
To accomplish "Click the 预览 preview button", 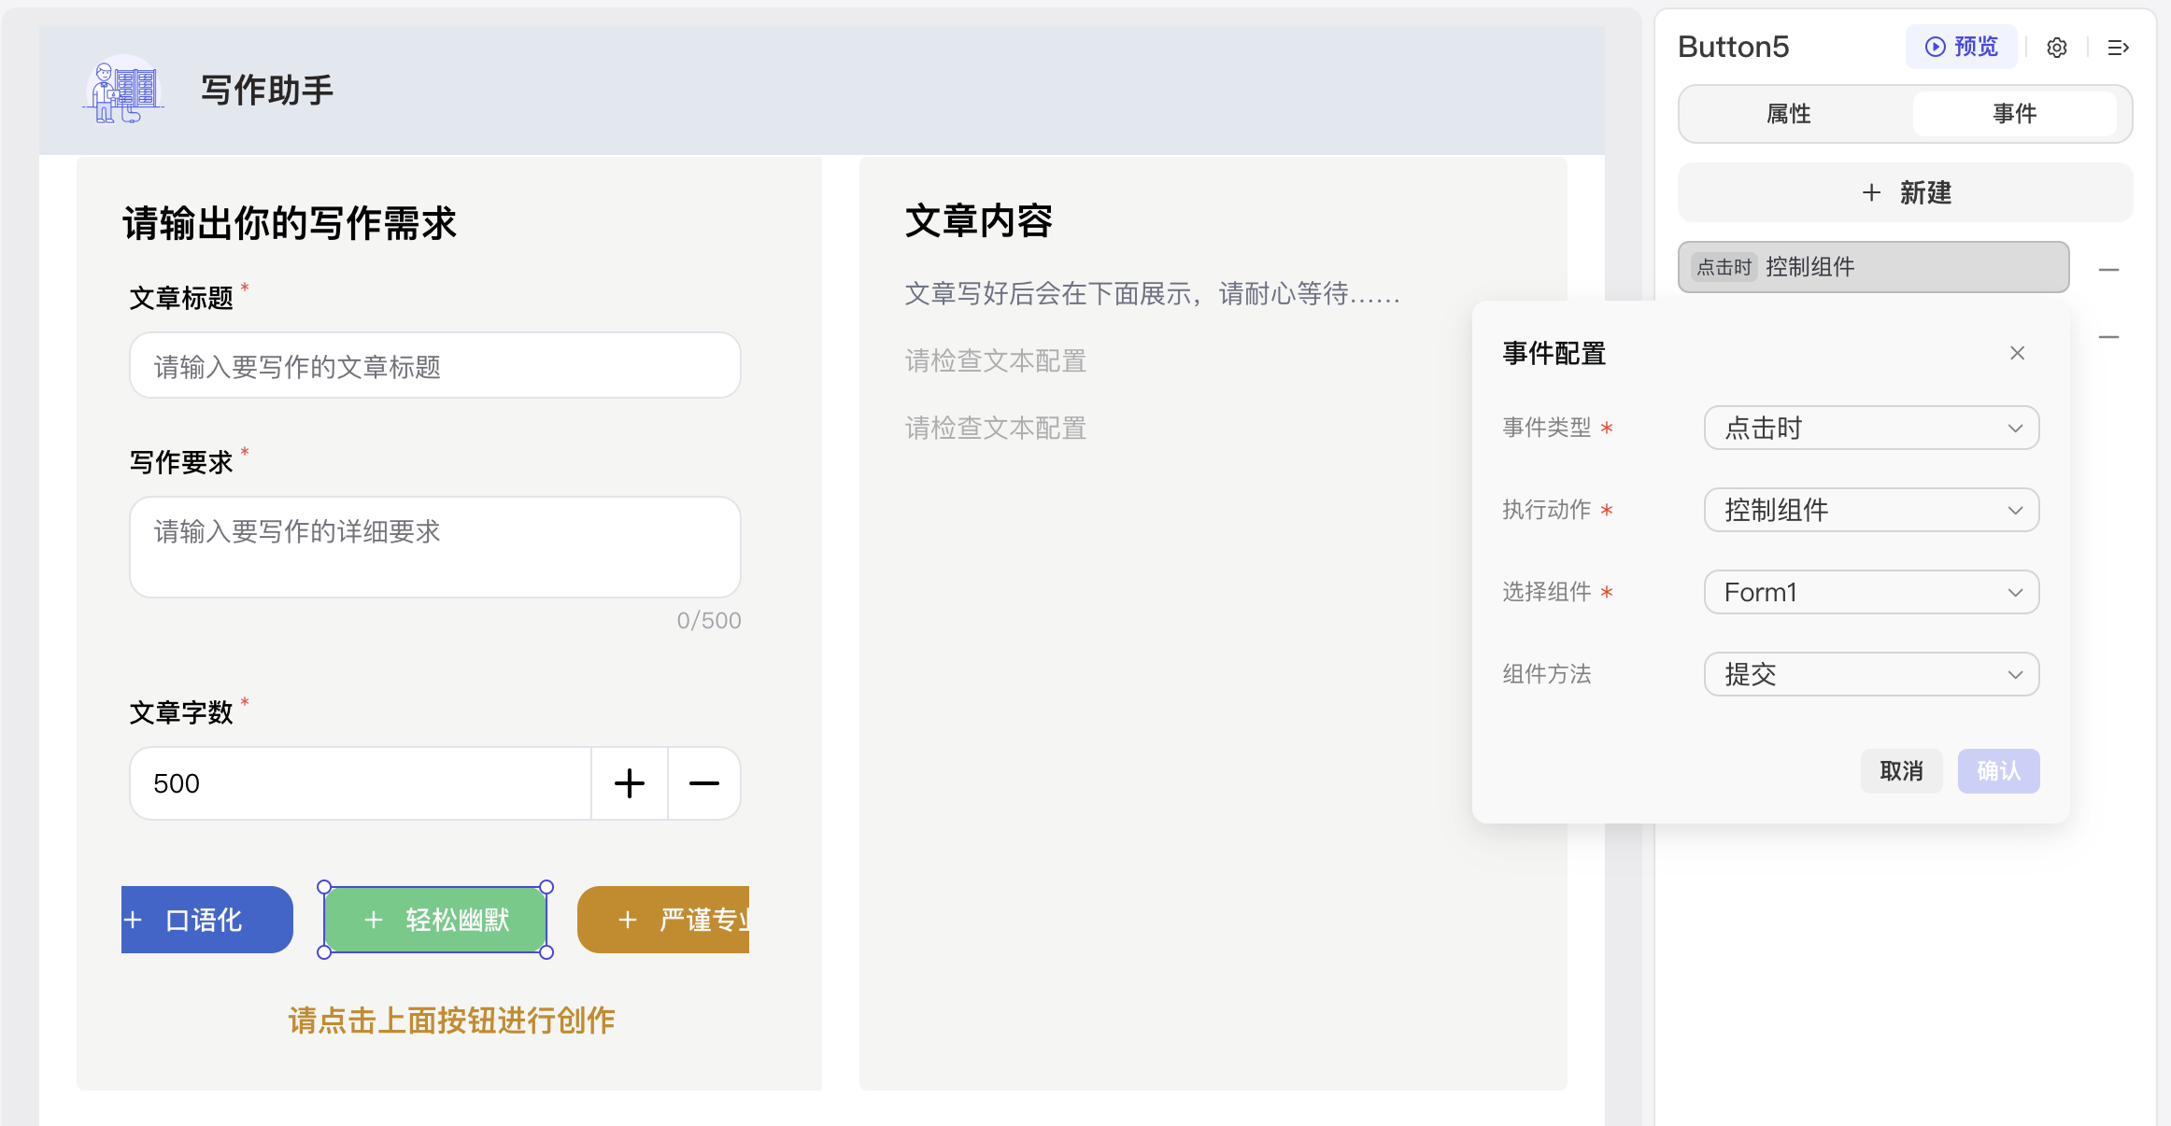I will [x=1961, y=47].
